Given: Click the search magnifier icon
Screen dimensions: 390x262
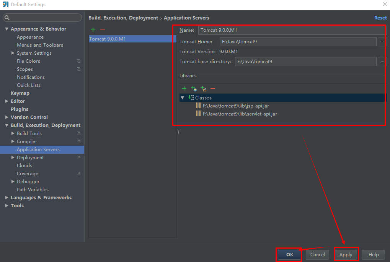Looking at the screenshot, I should pyautogui.click(x=7, y=18).
